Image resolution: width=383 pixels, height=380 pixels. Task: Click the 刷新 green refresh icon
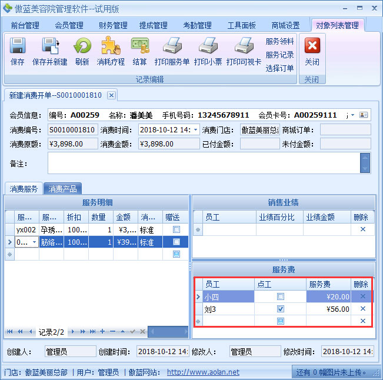[82, 45]
